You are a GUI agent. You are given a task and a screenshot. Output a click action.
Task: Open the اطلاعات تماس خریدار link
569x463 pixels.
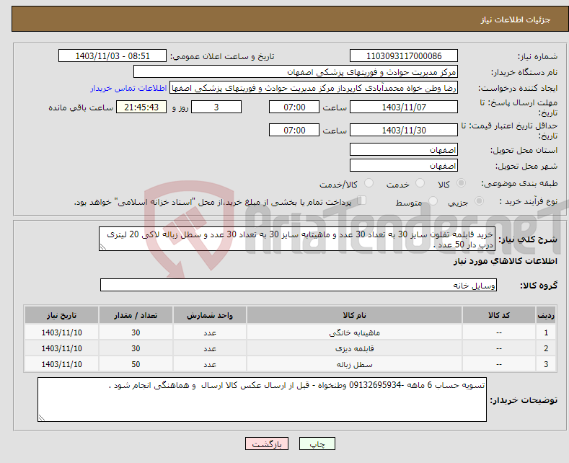[128, 88]
